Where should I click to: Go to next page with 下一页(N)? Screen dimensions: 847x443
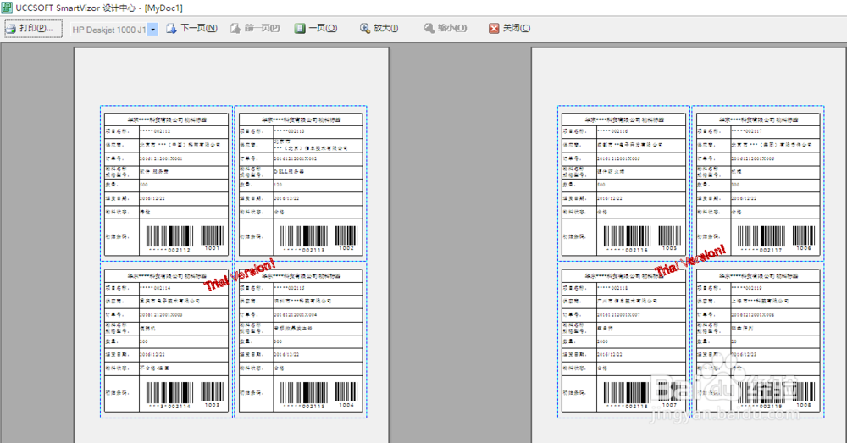point(191,28)
